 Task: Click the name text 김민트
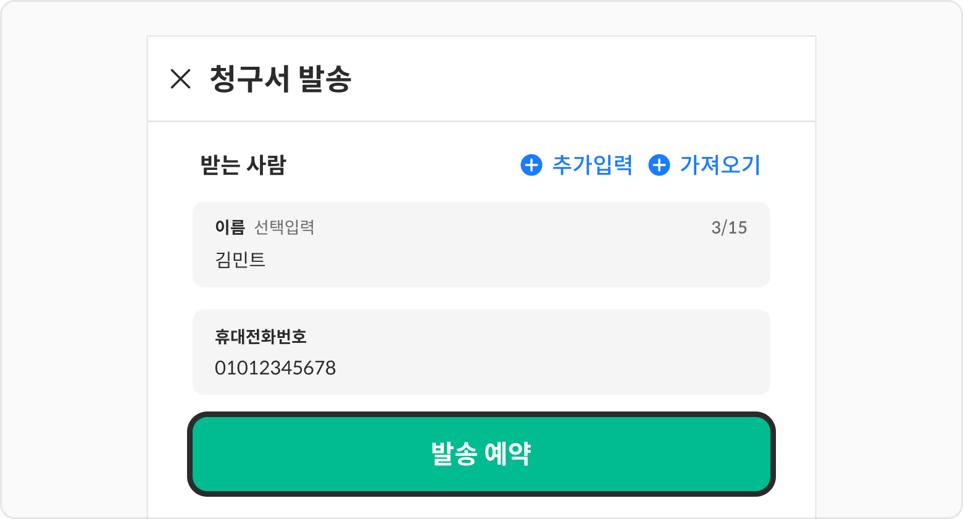[x=240, y=259]
